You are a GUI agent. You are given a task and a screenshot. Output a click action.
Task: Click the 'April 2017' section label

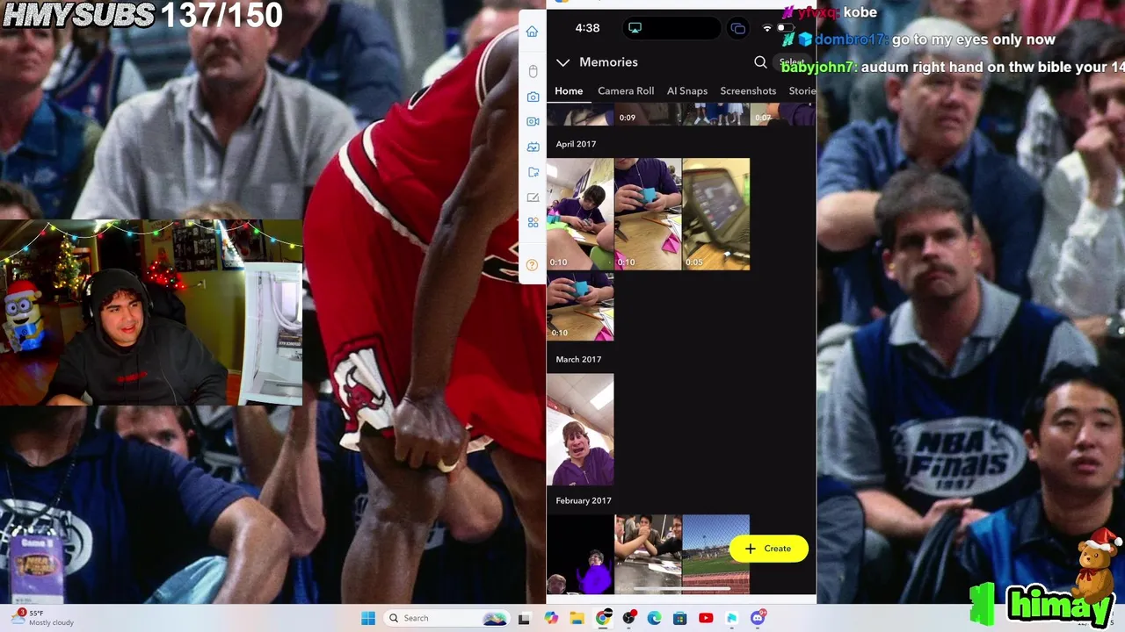(x=576, y=144)
